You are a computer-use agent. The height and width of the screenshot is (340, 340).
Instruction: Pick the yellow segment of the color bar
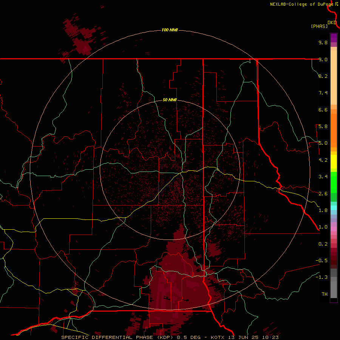(x=334, y=162)
